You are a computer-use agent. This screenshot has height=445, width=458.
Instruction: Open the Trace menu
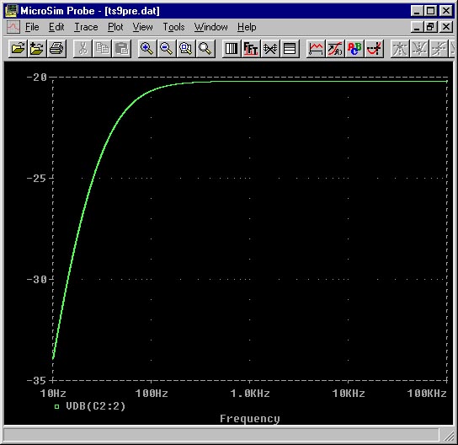[86, 27]
